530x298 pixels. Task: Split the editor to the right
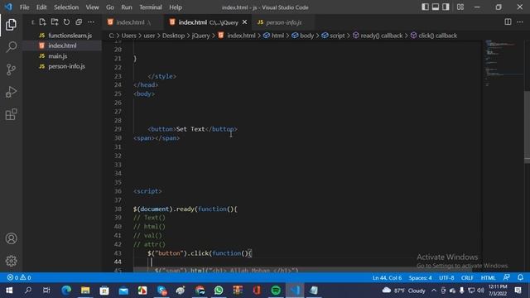click(508, 22)
